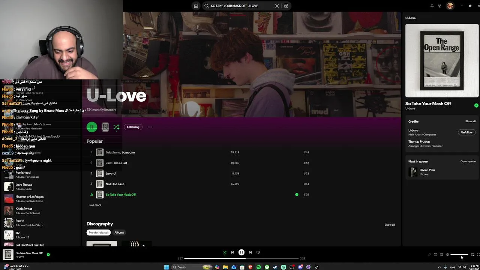
Task: Pause artist playback with big green button
Action: coord(92,127)
